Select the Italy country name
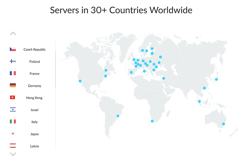The image size is (244, 160). [35, 122]
